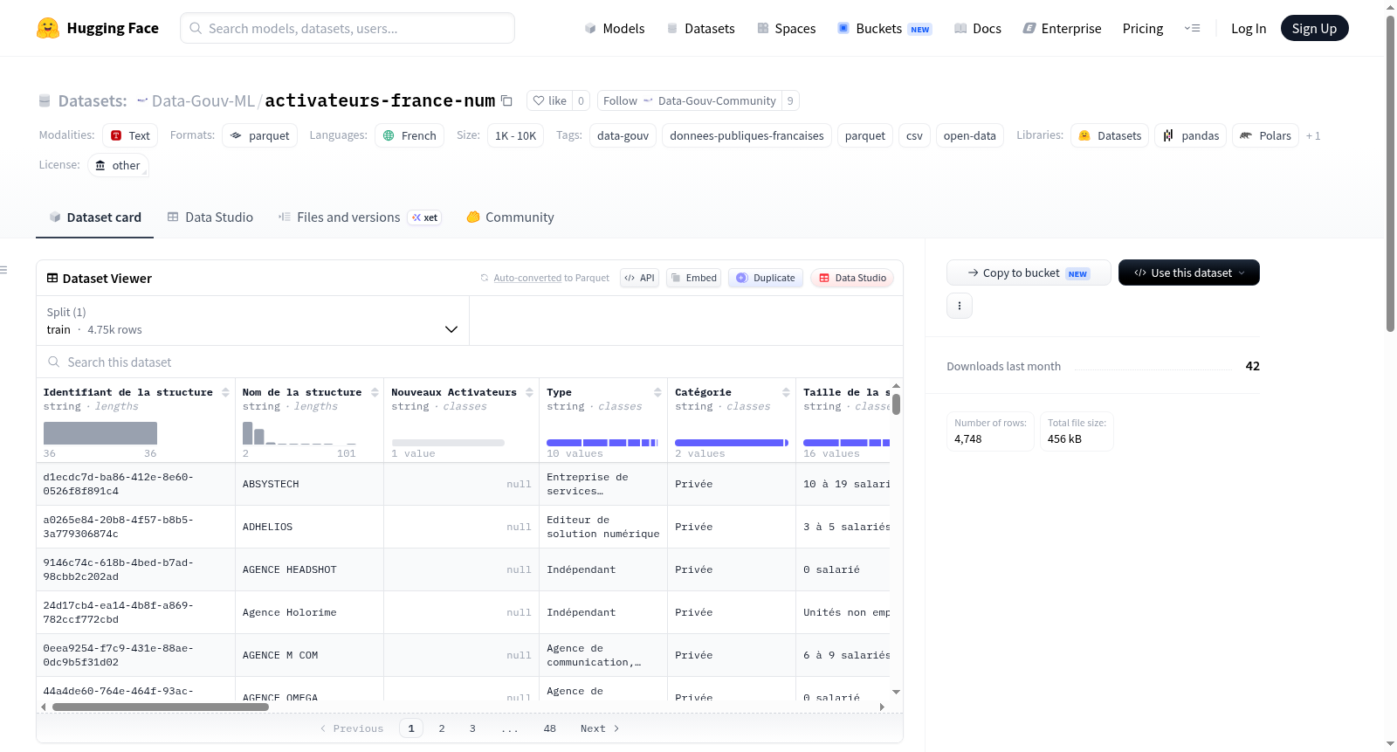Open the navigation overflow menu icon

point(1192,28)
